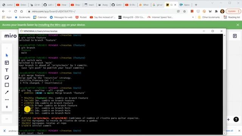Open the Other bookmarks folder

tap(209, 17)
